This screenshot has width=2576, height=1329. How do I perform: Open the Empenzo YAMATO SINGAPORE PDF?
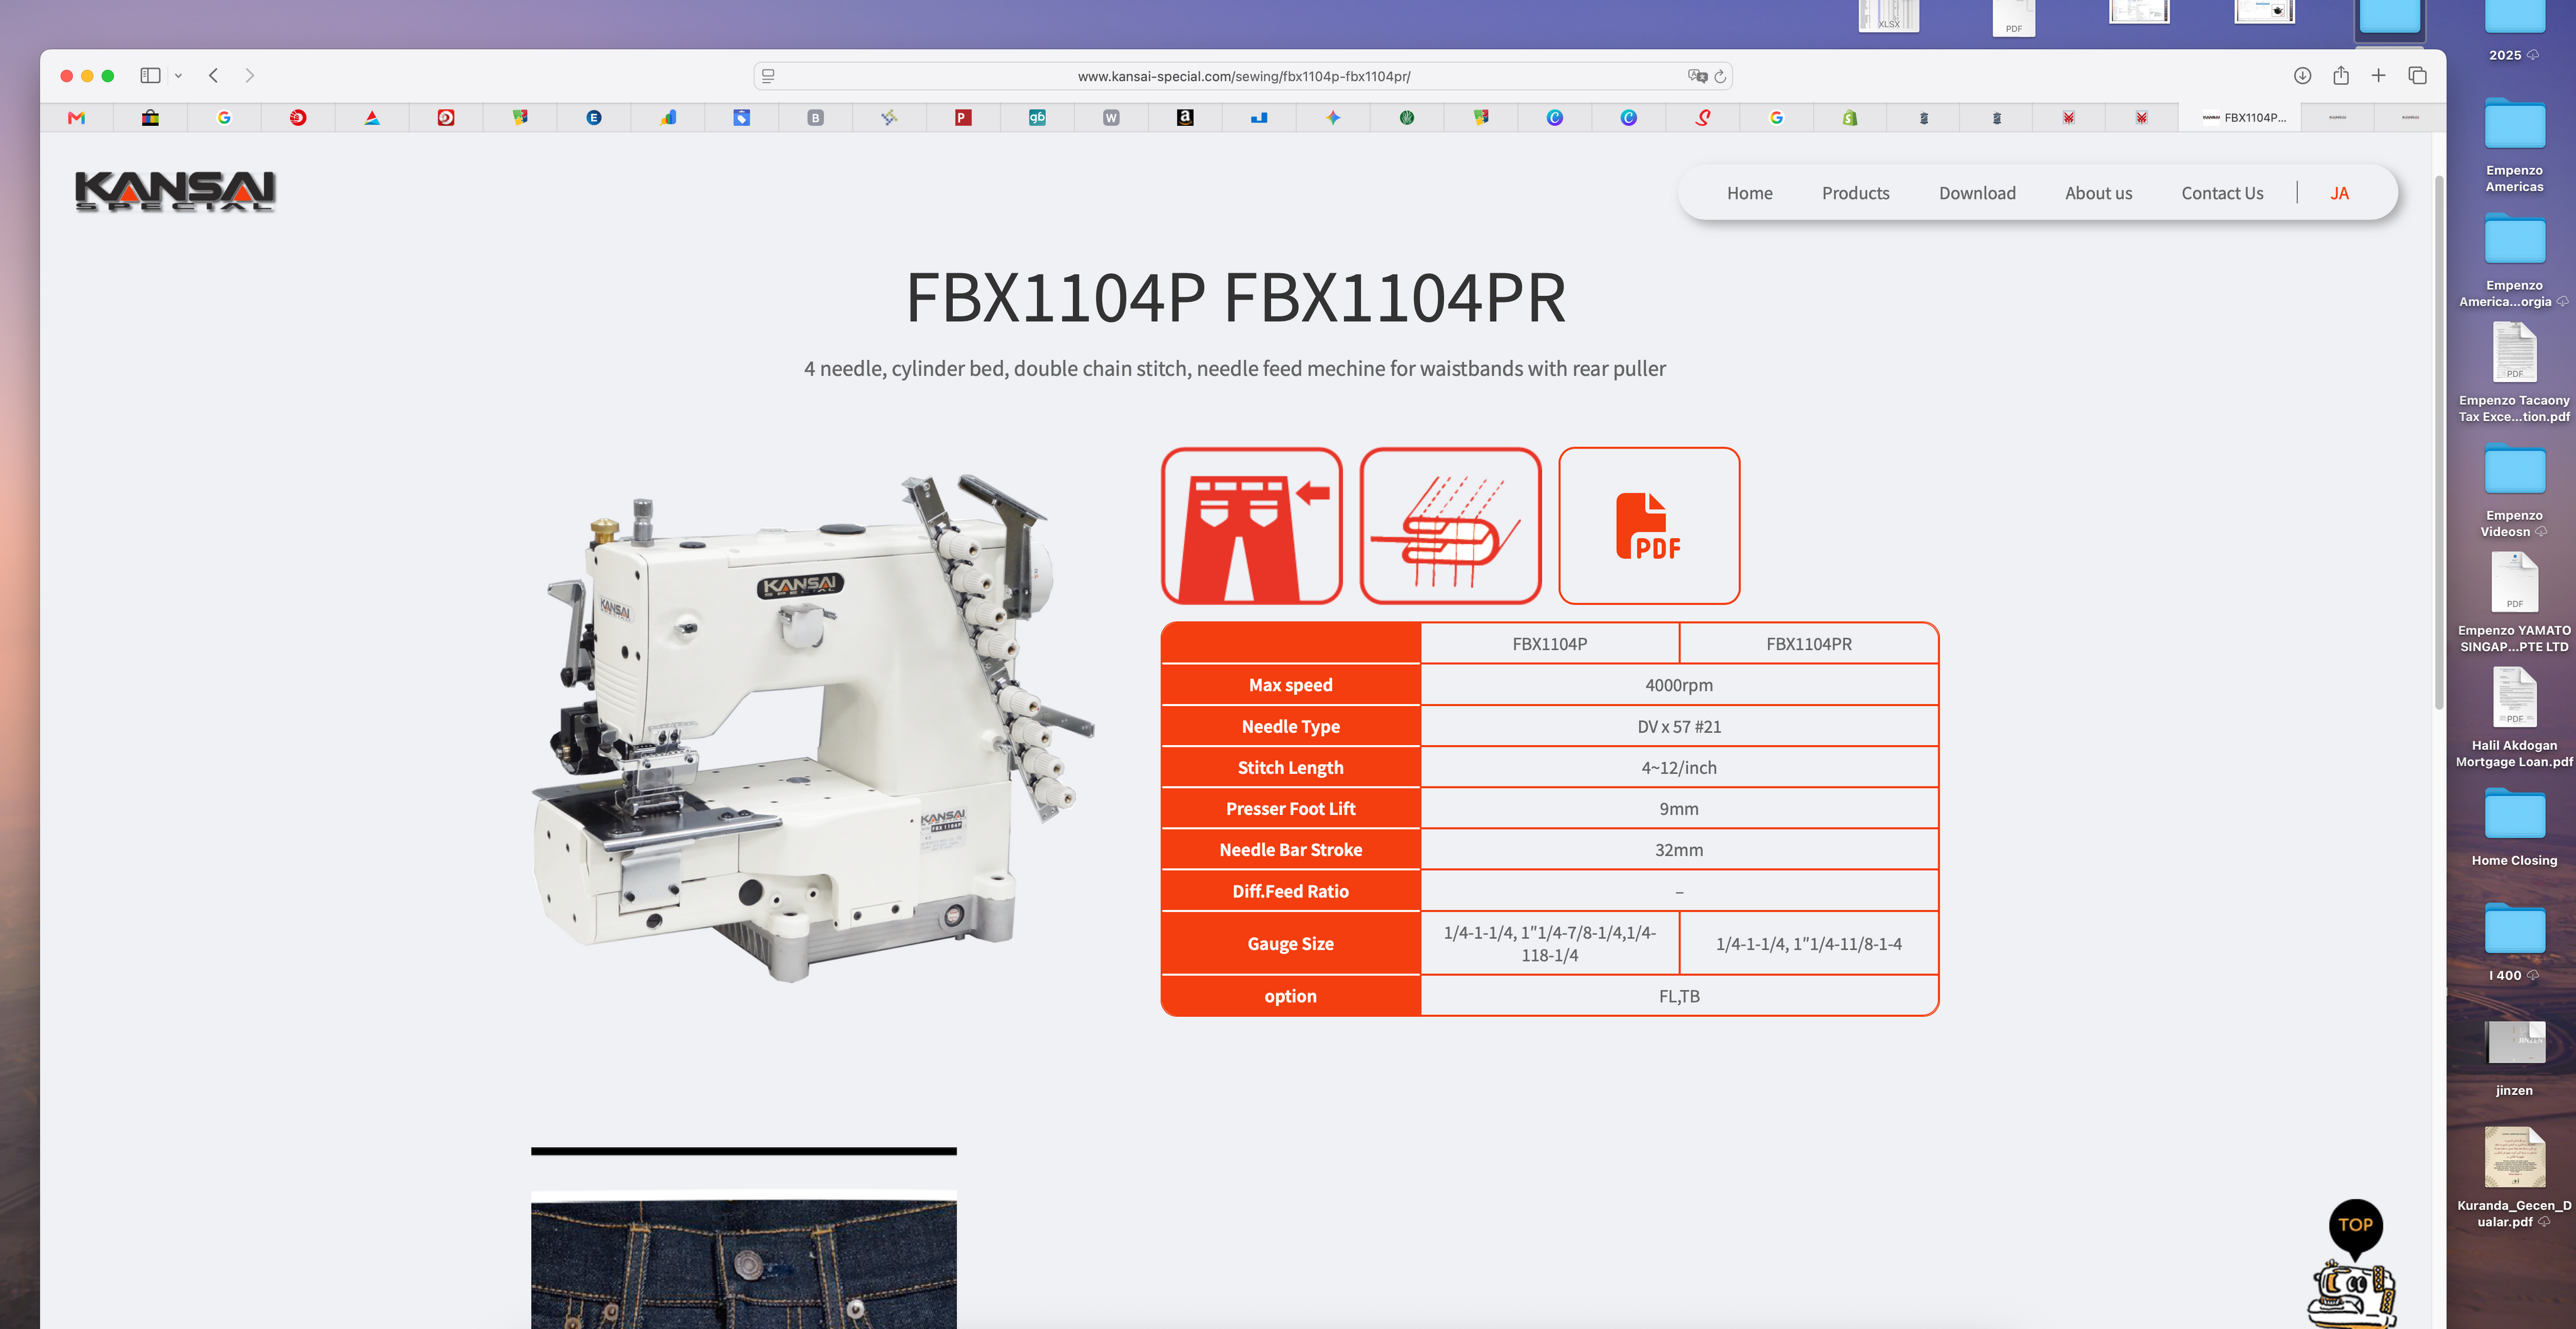coord(2514,602)
